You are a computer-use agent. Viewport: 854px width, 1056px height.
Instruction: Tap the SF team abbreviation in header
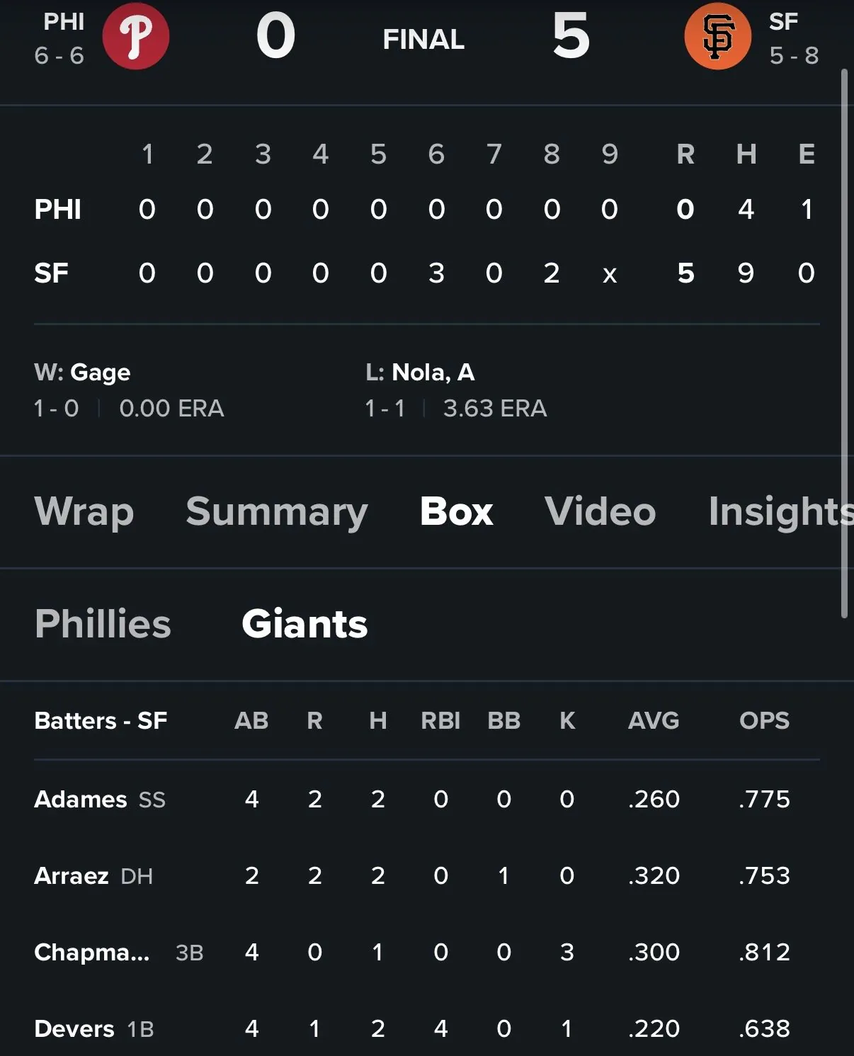783,22
